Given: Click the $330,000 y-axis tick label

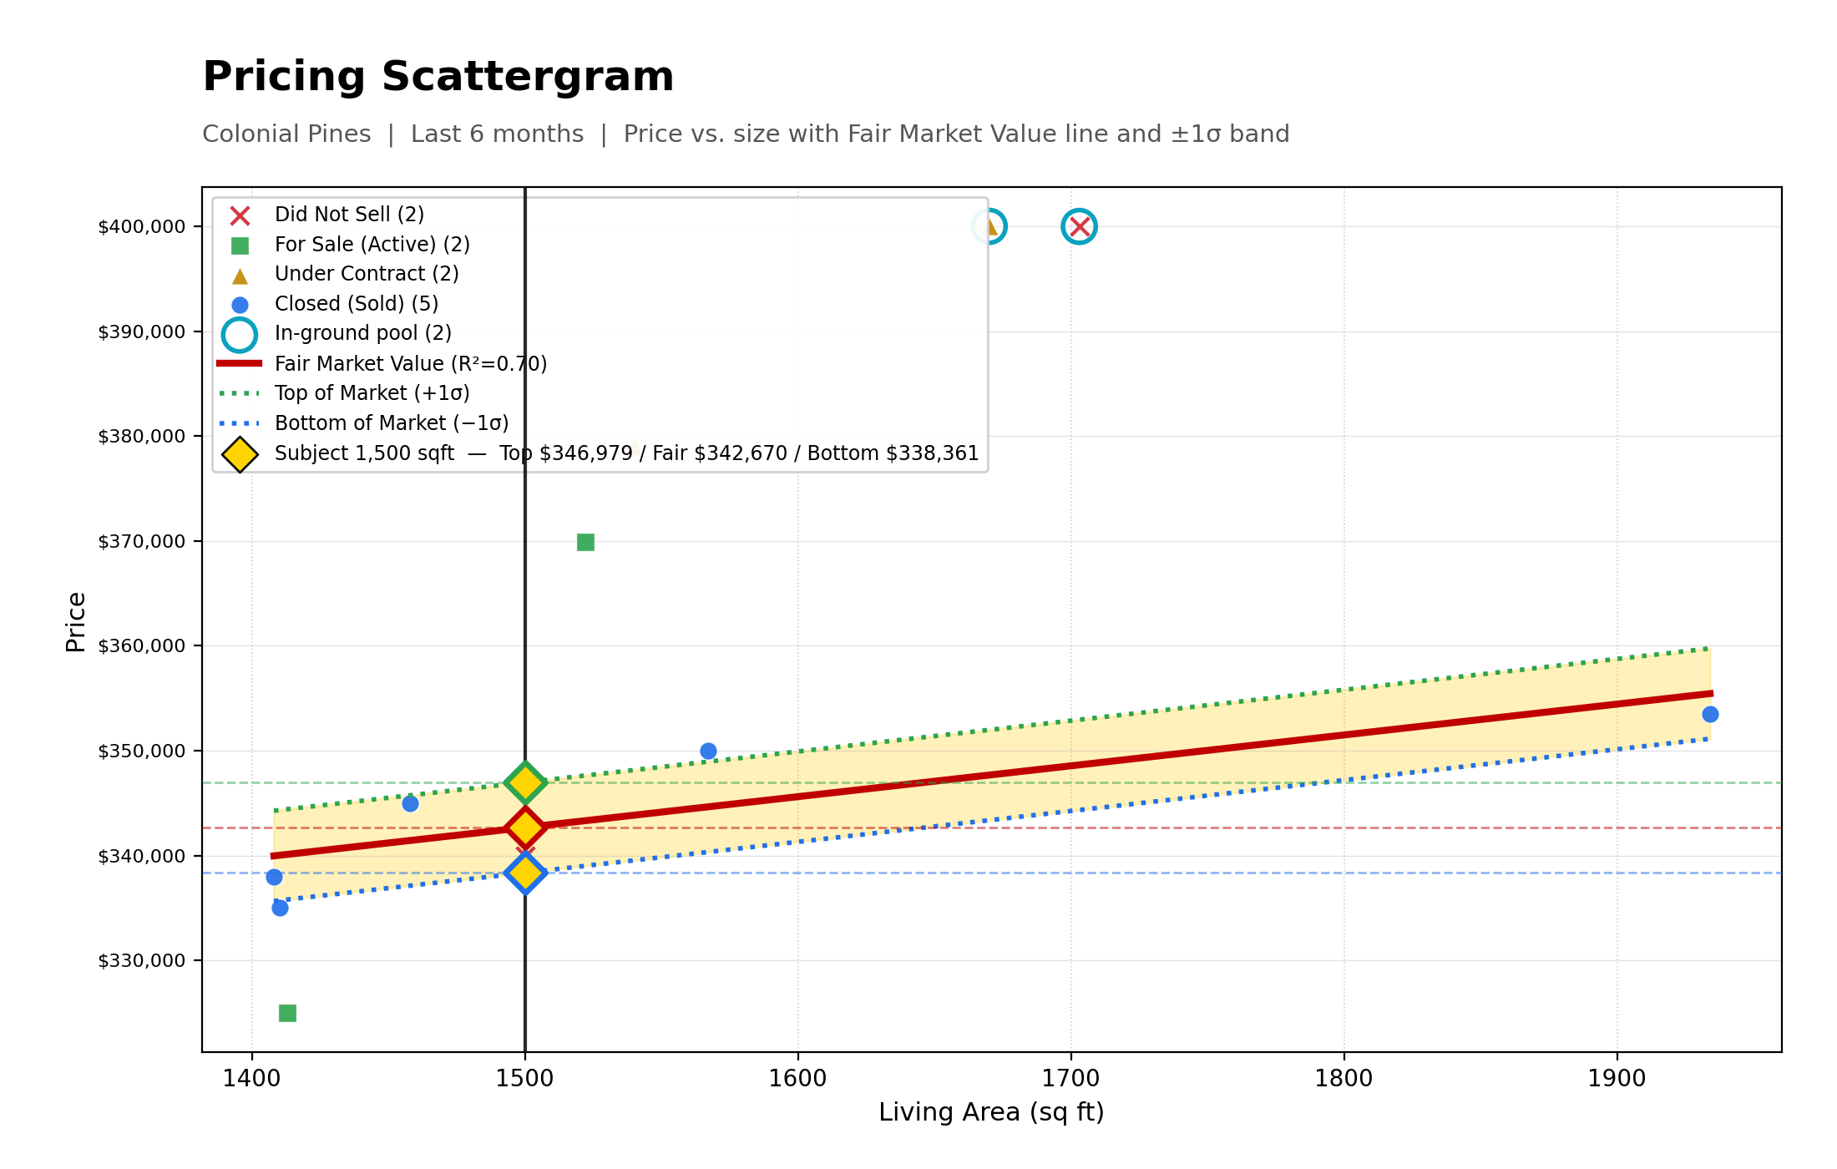Looking at the screenshot, I should [142, 961].
